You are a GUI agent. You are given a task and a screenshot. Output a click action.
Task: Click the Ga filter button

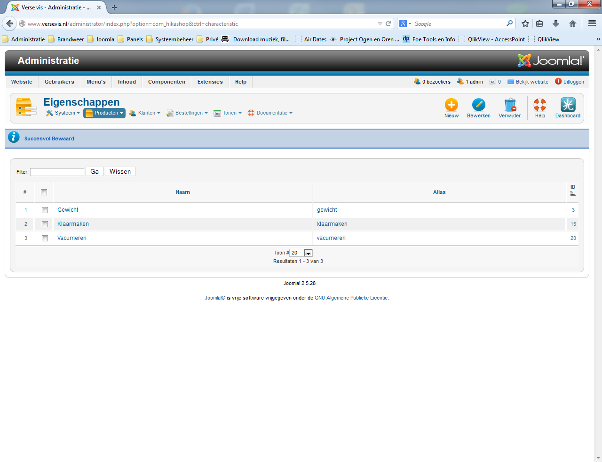(x=95, y=171)
